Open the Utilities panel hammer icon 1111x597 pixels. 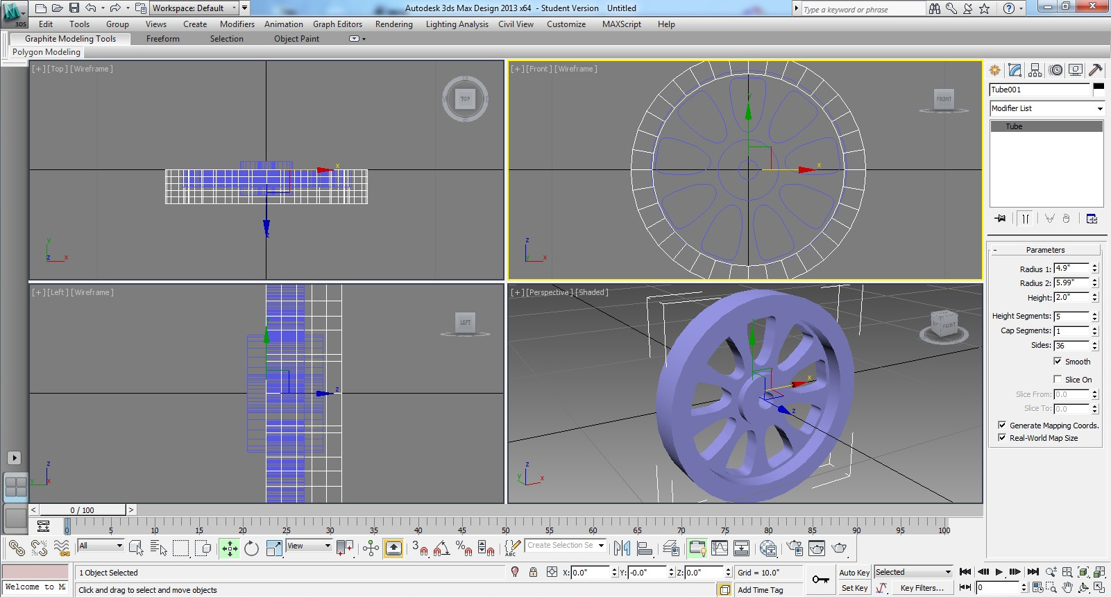(x=1096, y=69)
